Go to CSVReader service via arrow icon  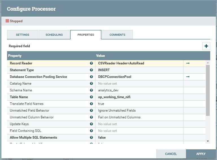(x=188, y=63)
